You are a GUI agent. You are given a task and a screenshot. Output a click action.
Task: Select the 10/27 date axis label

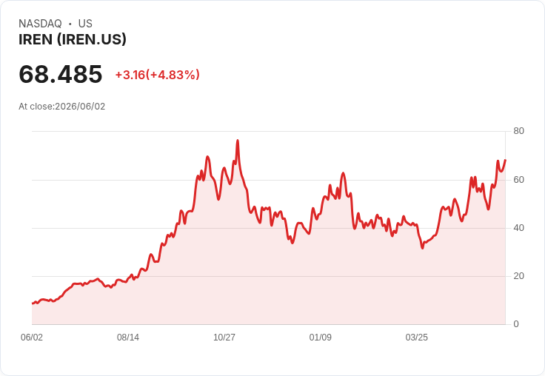[224, 338]
